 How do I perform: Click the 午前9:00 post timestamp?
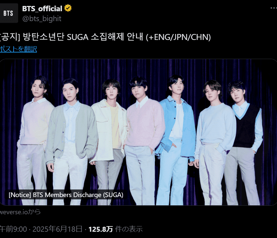coord(13,229)
